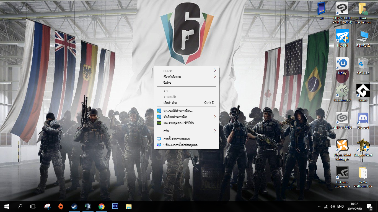Open คุณสมบัติด้านกราฟิก... from the context menu
Viewport: 378px width, 212px height.
pos(186,111)
